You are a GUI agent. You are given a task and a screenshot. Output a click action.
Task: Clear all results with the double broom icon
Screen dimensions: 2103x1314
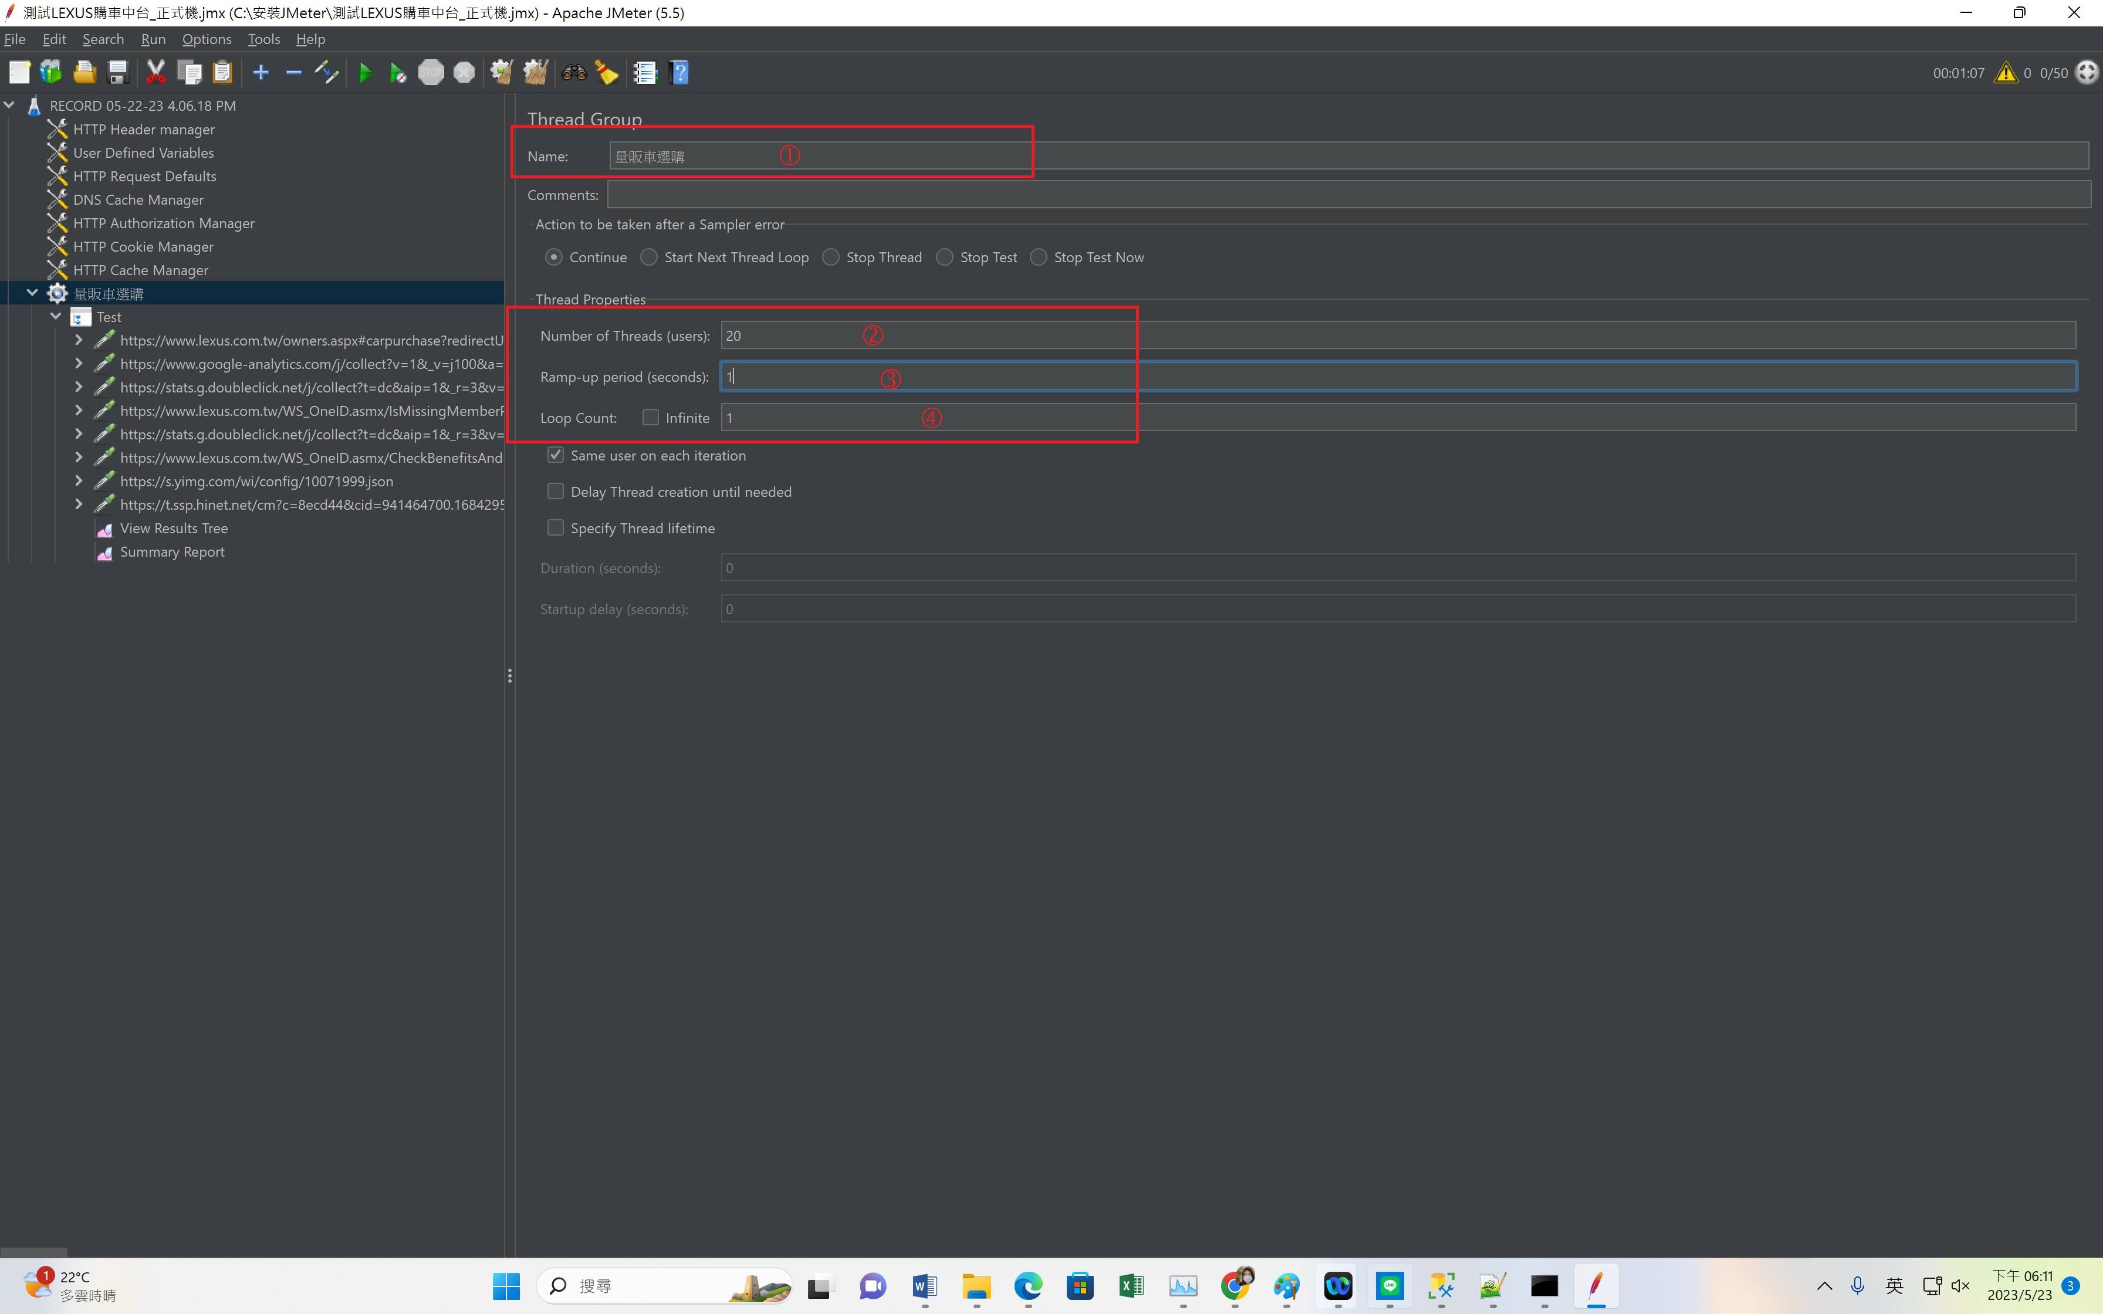535,73
